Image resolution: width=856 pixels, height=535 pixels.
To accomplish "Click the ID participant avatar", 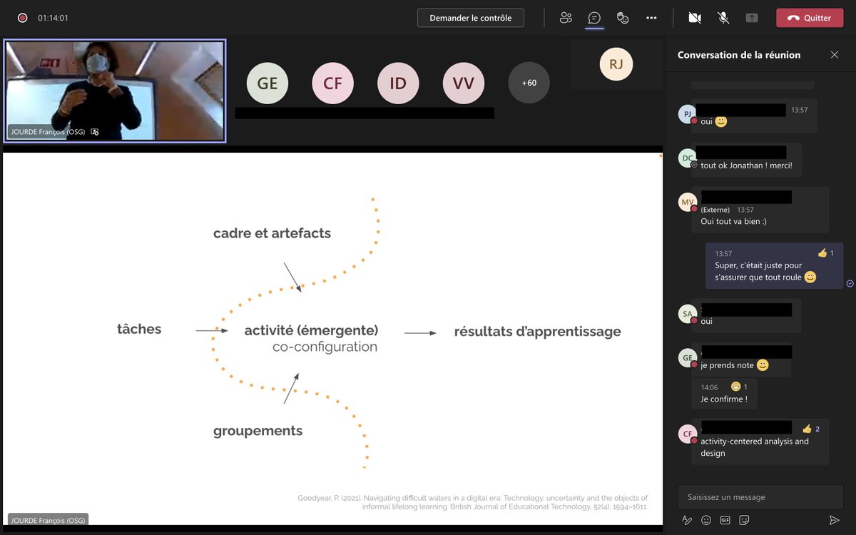I will (398, 83).
